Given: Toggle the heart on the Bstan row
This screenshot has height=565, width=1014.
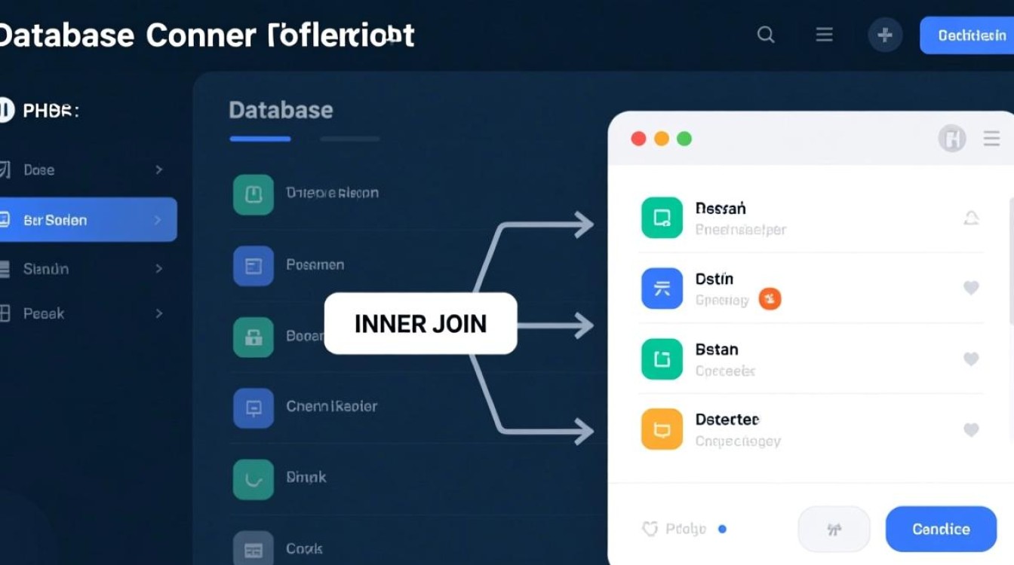Looking at the screenshot, I should click(x=971, y=359).
